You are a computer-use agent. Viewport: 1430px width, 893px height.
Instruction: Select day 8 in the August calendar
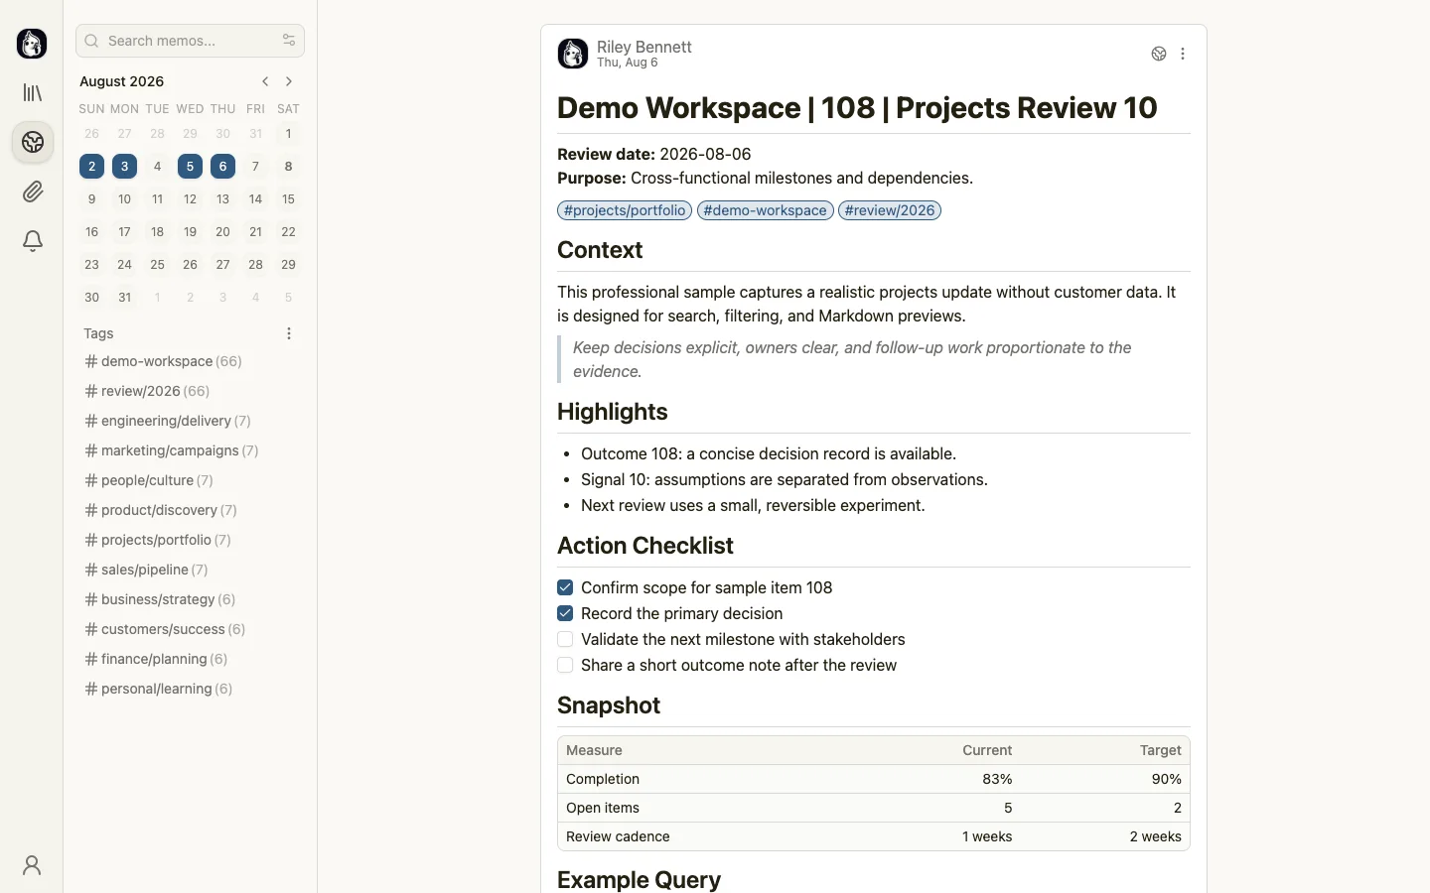(x=289, y=167)
